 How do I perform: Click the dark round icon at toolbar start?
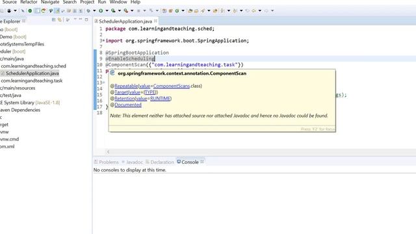[9, 10]
